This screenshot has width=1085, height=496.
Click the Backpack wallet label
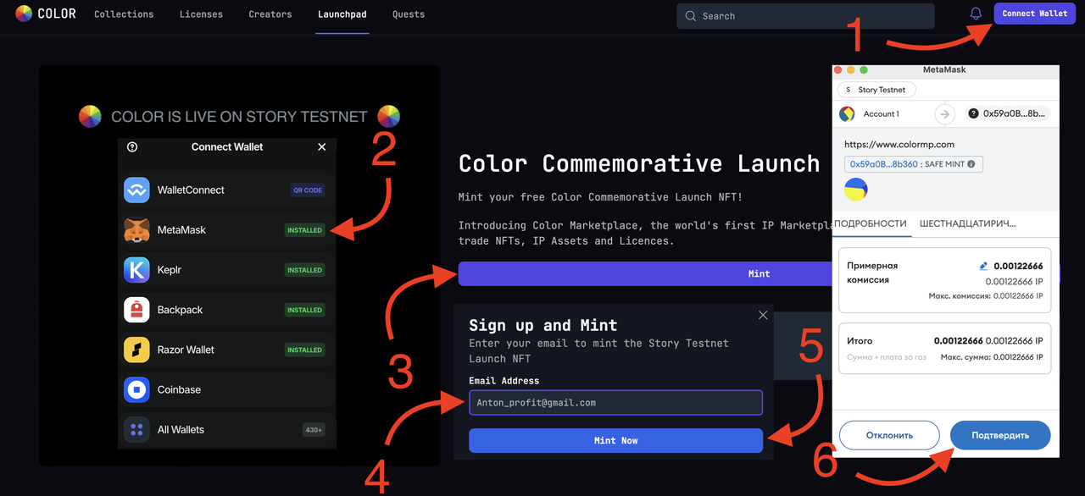pos(181,310)
